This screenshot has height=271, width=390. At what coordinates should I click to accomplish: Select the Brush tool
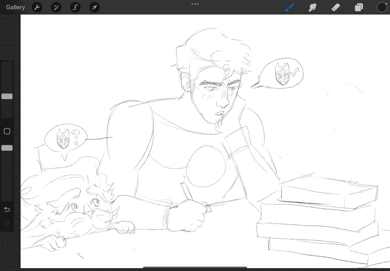pyautogui.click(x=289, y=7)
